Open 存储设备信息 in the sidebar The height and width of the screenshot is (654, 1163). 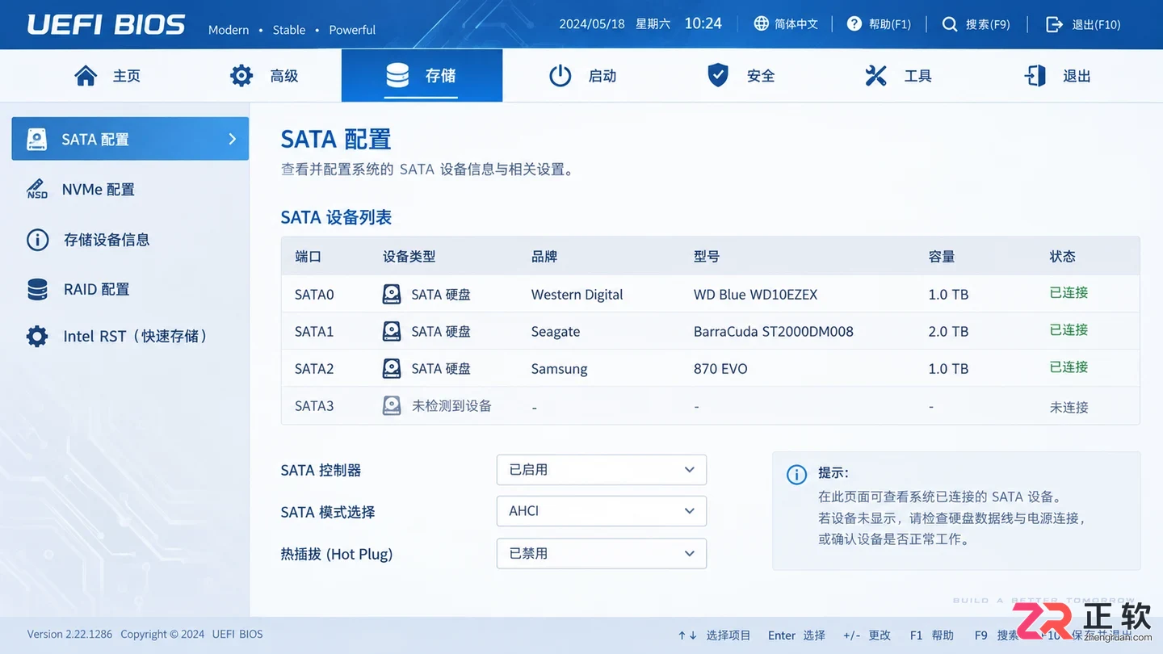point(130,240)
